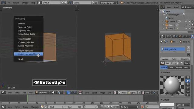This screenshot has height=109, width=194.
Task: Switch to Volume material type
Action: tap(179, 68)
